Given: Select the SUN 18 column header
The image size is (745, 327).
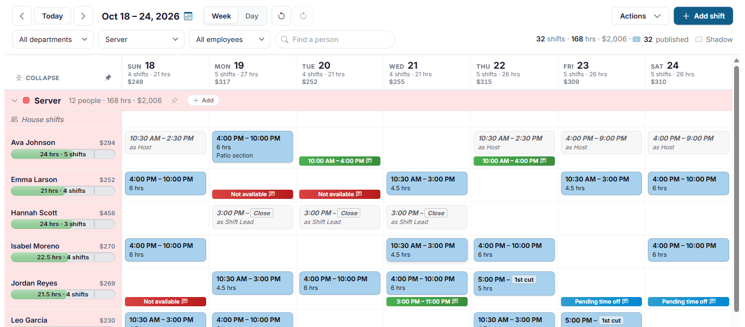Looking at the screenshot, I should (x=165, y=73).
